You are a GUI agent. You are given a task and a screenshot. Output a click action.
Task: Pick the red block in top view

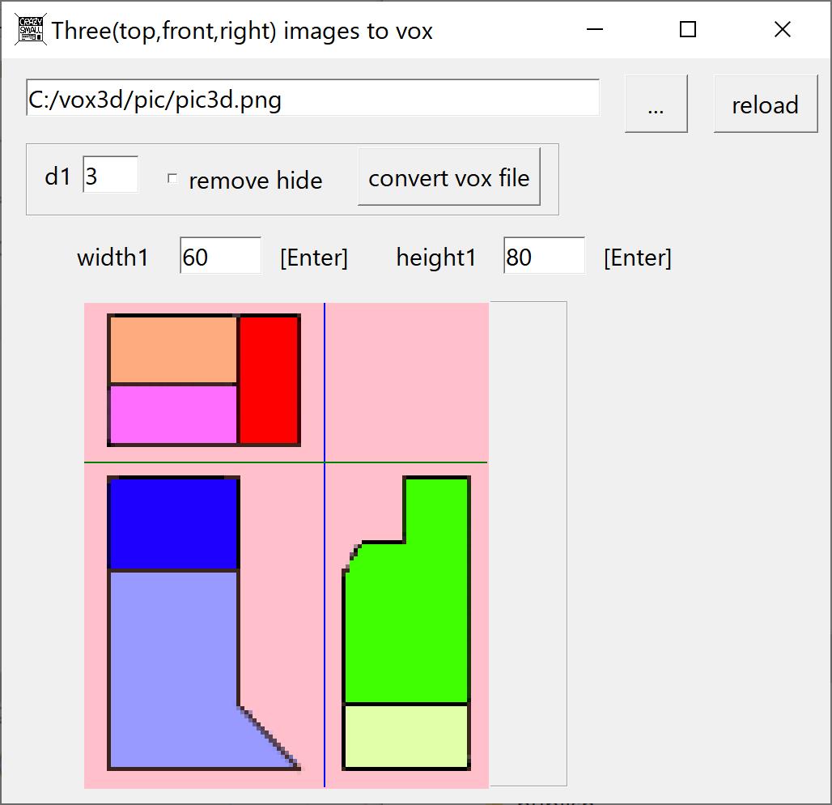(270, 380)
